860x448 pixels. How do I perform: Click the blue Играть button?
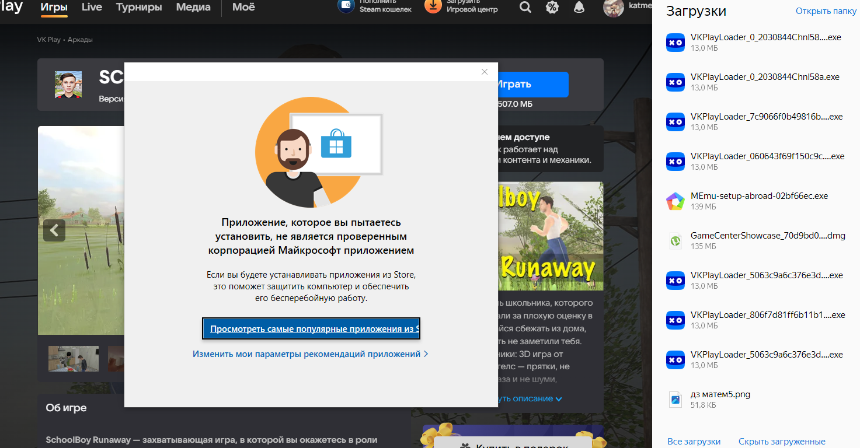pos(532,84)
